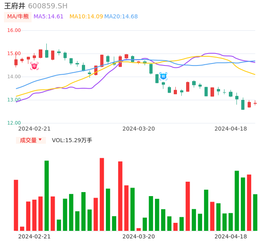Click the 16.00 price axis label
The width and height of the screenshot is (274, 242).
tap(14, 30)
